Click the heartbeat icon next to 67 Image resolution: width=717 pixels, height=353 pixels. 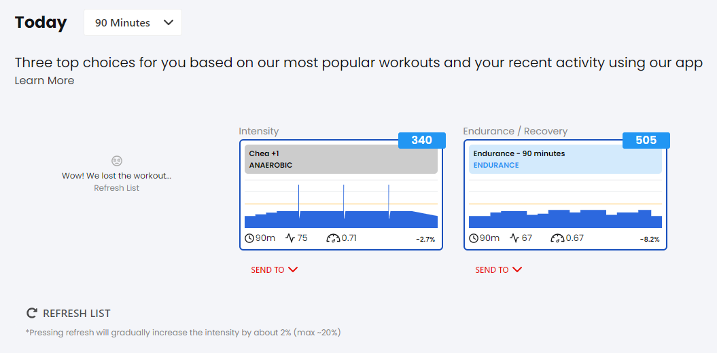(x=515, y=238)
